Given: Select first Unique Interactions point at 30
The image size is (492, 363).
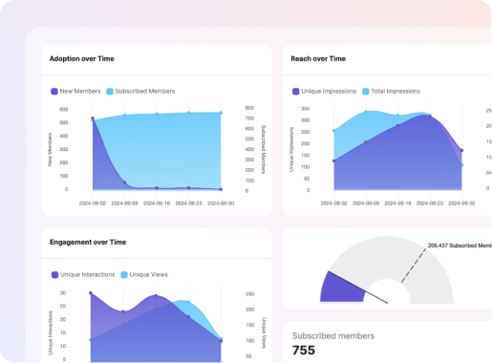Looking at the screenshot, I should point(91,293).
